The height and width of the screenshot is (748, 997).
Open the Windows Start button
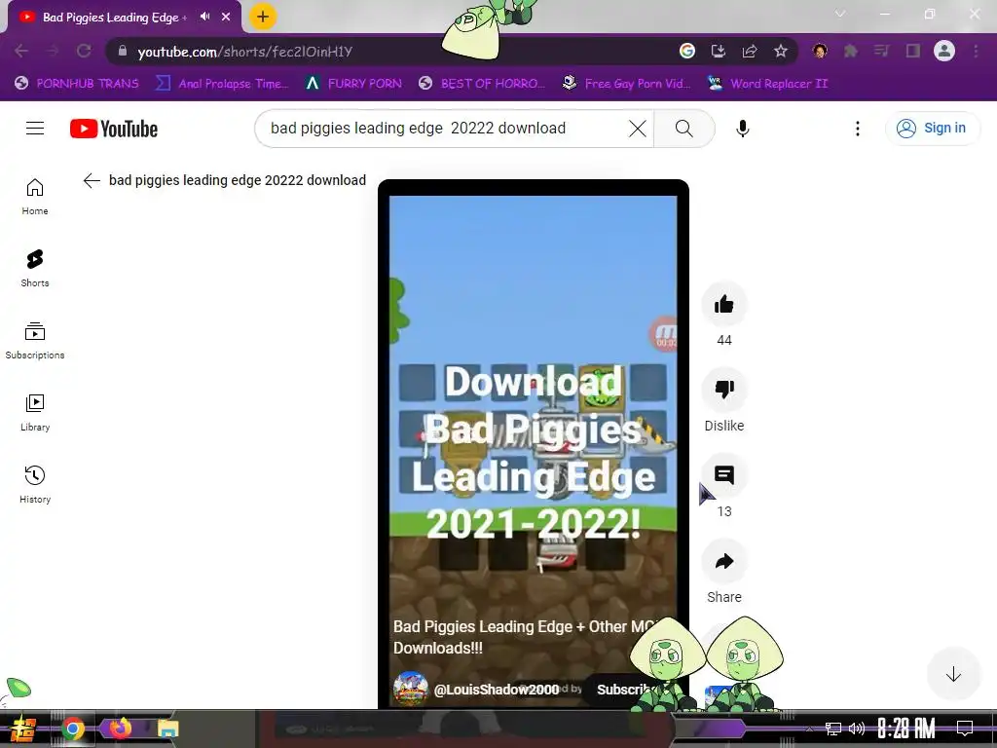pyautogui.click(x=23, y=729)
